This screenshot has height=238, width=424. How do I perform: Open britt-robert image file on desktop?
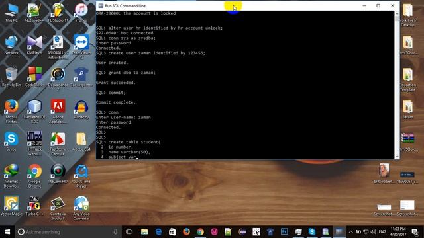(384, 173)
